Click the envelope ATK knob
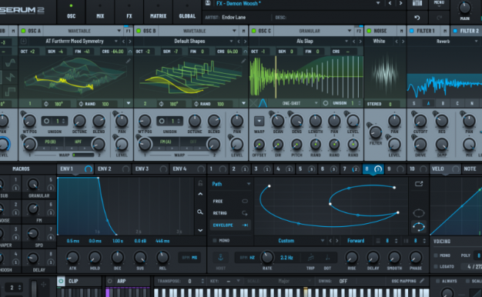The width and height of the screenshot is (482, 297). coord(72,257)
